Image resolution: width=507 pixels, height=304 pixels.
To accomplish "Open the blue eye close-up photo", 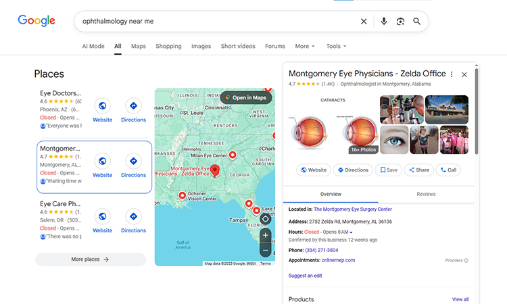I will coord(394,140).
